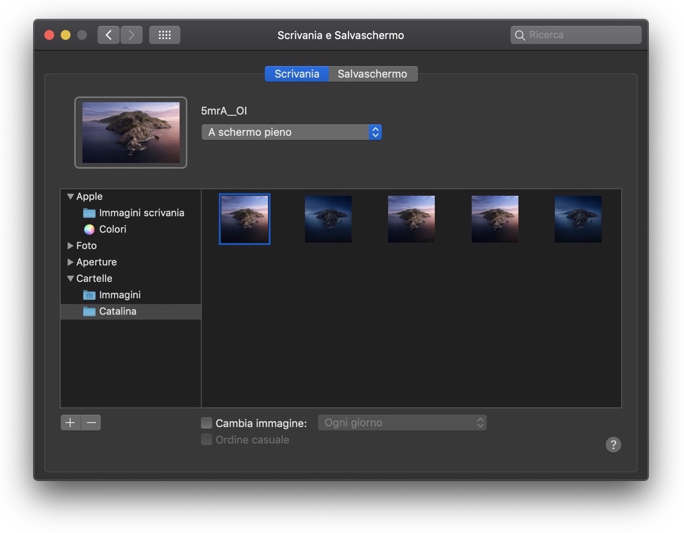Click the Ordine casuale label

[x=252, y=440]
